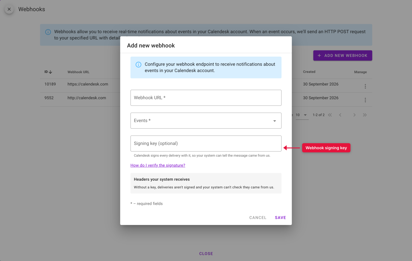Screen dimensions: 412x261
Task: Click the Manage column header
Action: 360,72
